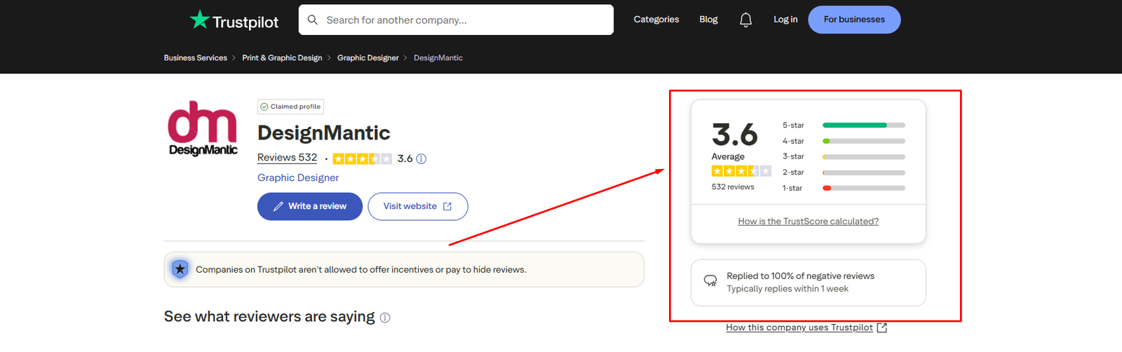Click the Replied to 100% of negative reviews text
Screen dimensions: 1122x352
800,276
